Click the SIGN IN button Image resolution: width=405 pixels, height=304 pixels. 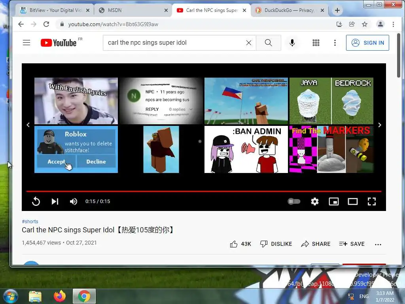tap(367, 43)
